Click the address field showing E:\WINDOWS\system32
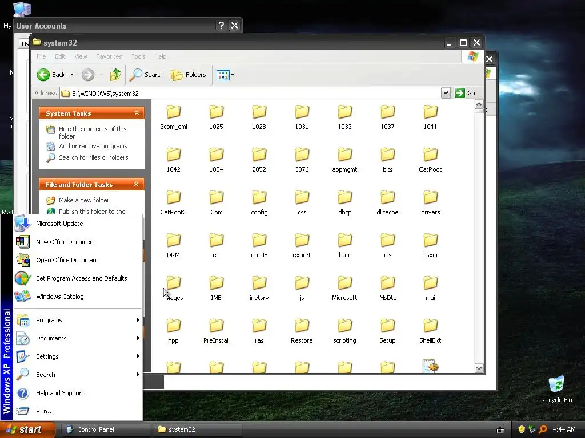This screenshot has width=585, height=438. coord(250,93)
